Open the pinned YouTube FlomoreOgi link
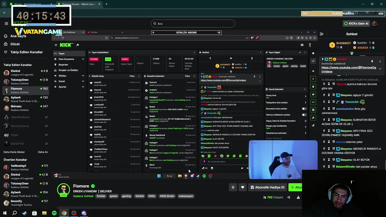The image size is (386, 217). pos(349,70)
